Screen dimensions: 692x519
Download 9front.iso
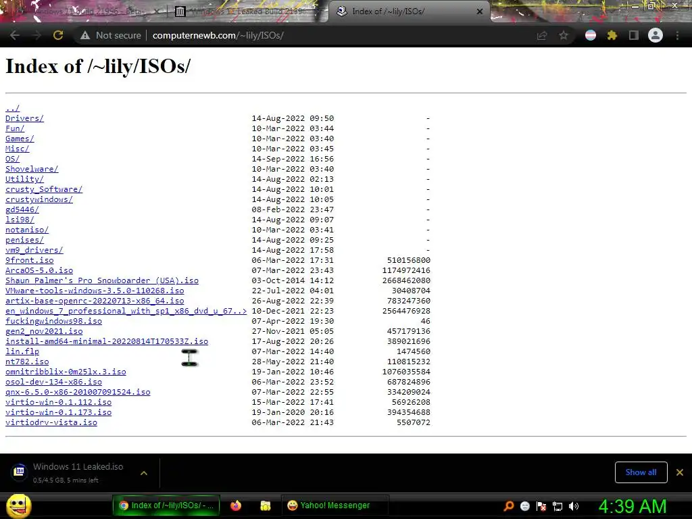[30, 260]
